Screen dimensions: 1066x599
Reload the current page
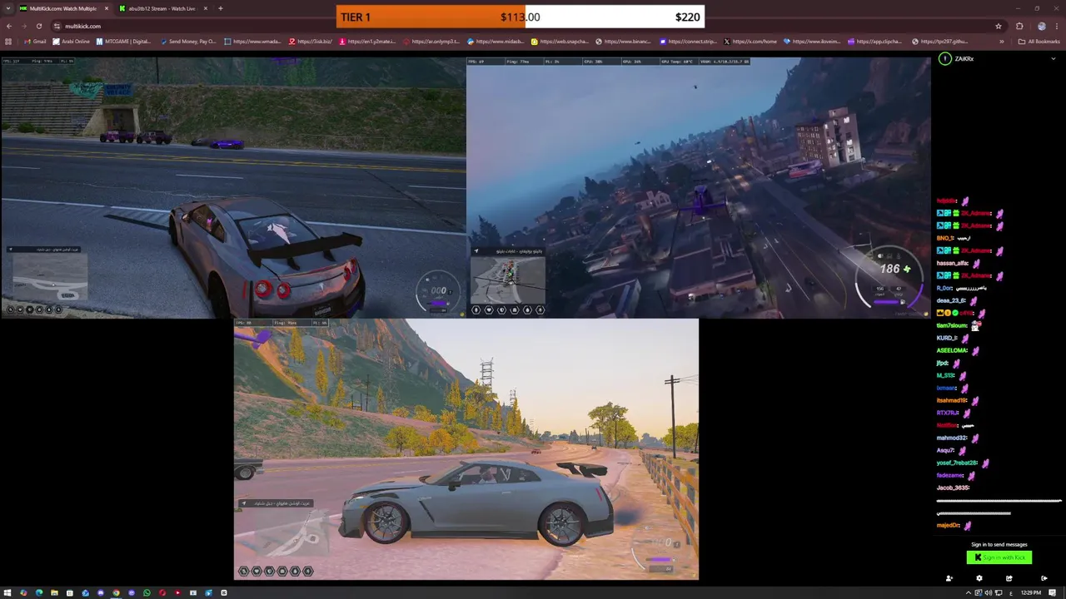point(38,26)
